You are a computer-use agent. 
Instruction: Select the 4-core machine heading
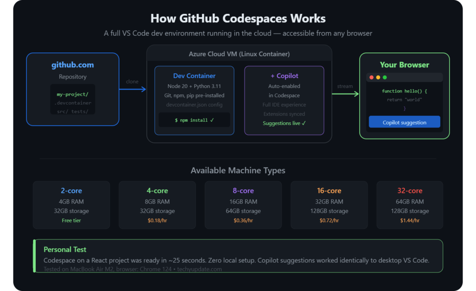157,191
